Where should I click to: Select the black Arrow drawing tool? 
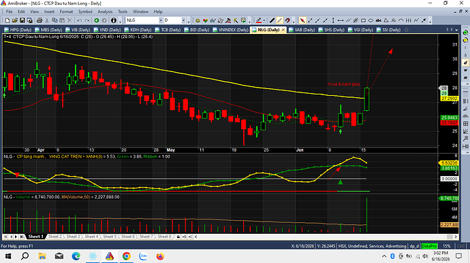click(424, 20)
